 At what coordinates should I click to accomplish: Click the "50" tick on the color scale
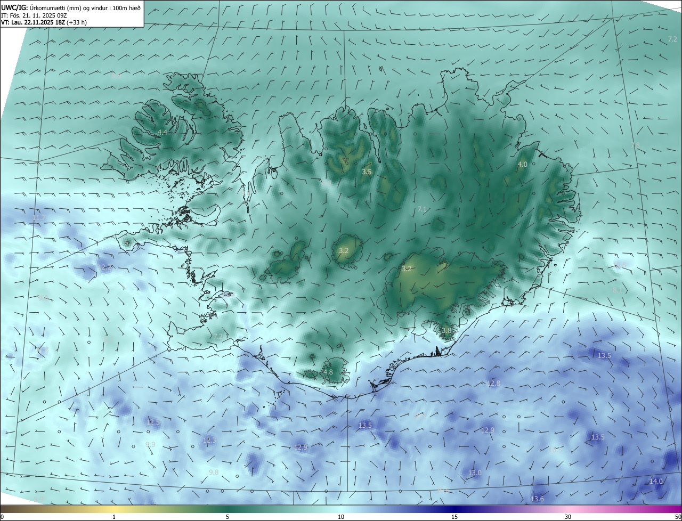click(678, 517)
